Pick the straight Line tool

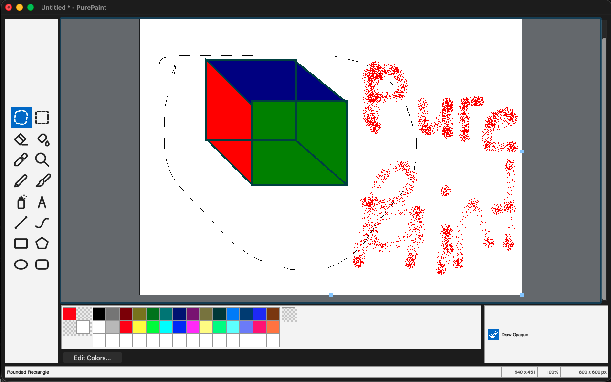21,223
